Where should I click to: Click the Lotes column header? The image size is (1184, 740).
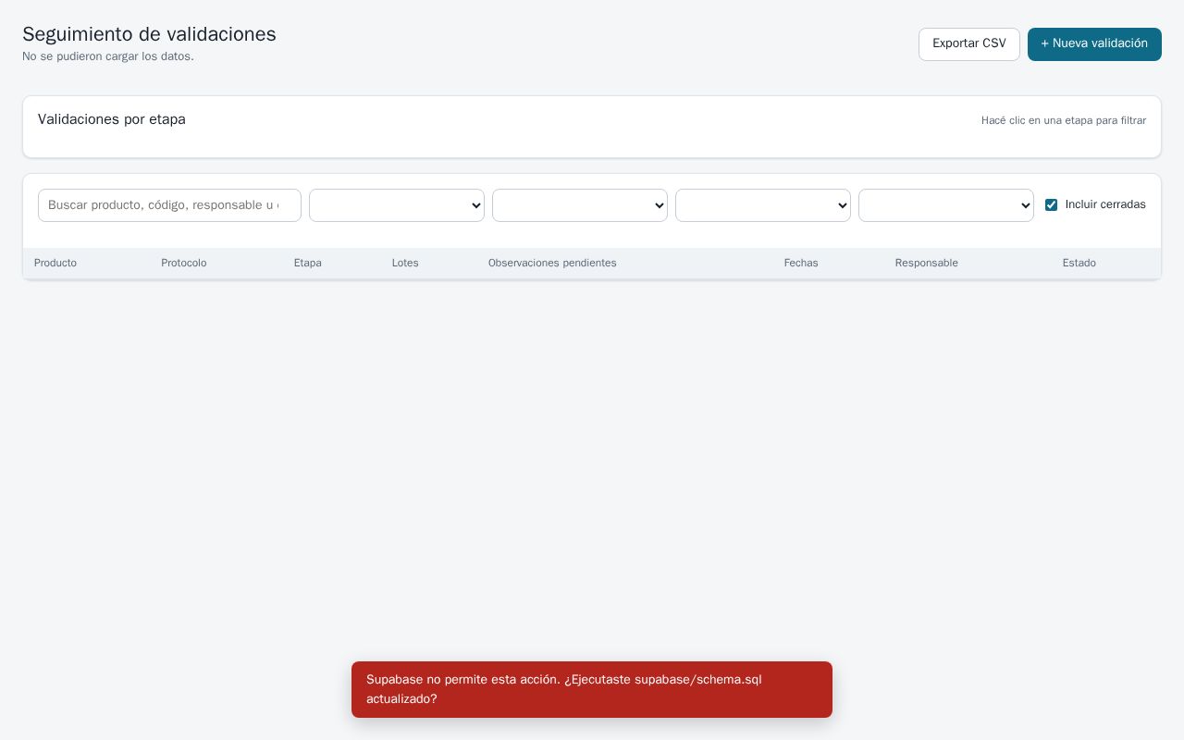click(x=405, y=264)
